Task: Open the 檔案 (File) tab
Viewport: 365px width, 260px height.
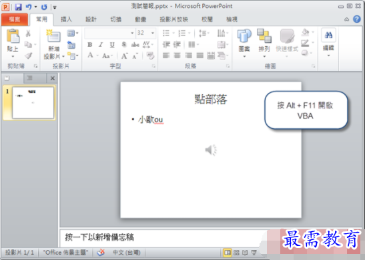Action: point(15,19)
